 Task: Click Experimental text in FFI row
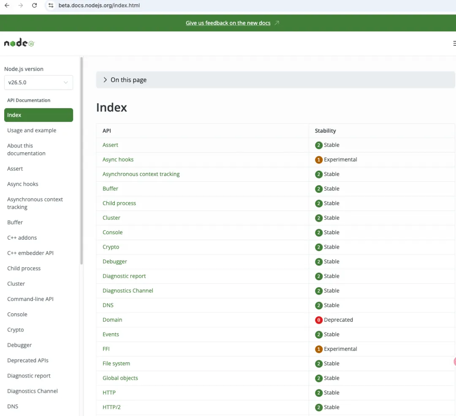[x=340, y=349]
